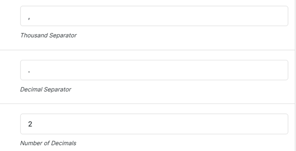Place cursor after the period in the middle field
The height and width of the screenshot is (151, 296).
tap(31, 72)
